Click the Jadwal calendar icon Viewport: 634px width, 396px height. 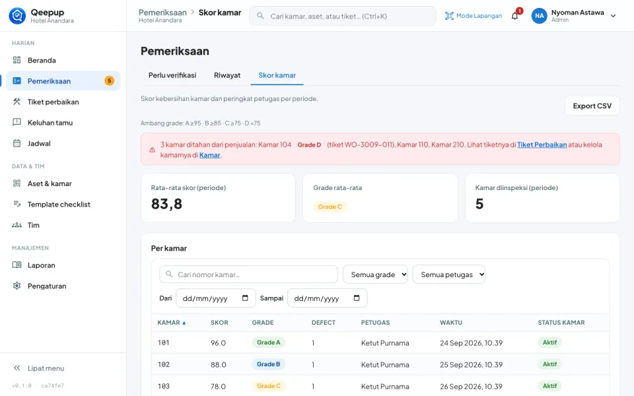click(x=17, y=143)
